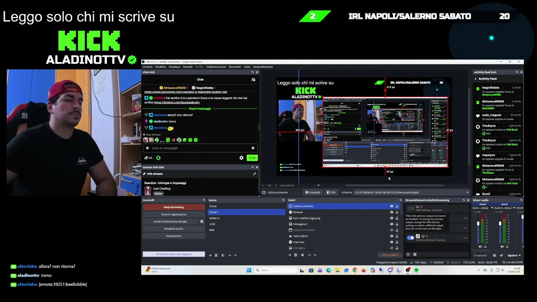Hide the chat new source
This screenshot has height=302, width=537.
(x=391, y=242)
